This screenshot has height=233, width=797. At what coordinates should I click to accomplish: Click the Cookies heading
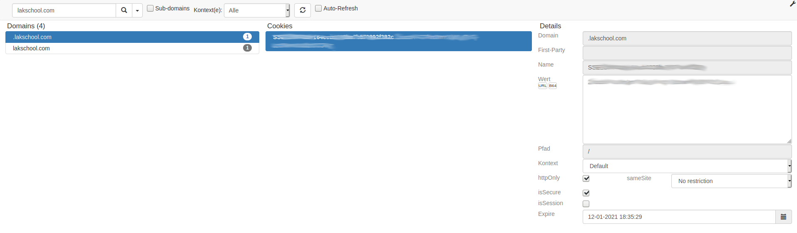[x=280, y=26]
